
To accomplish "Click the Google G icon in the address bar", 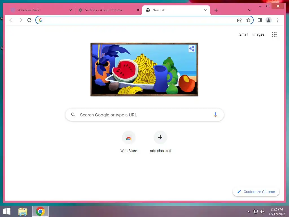I will (41, 20).
